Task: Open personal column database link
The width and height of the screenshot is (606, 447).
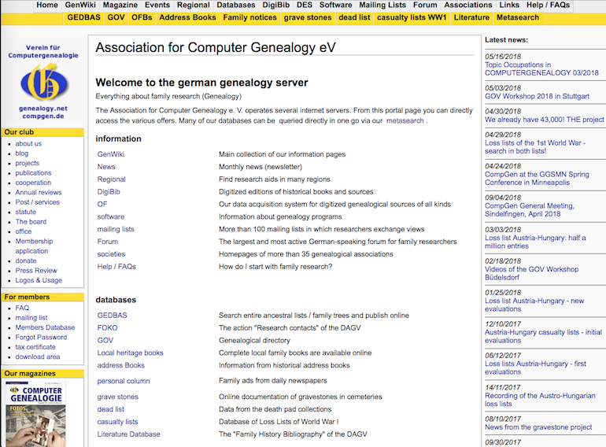Action: click(x=124, y=381)
